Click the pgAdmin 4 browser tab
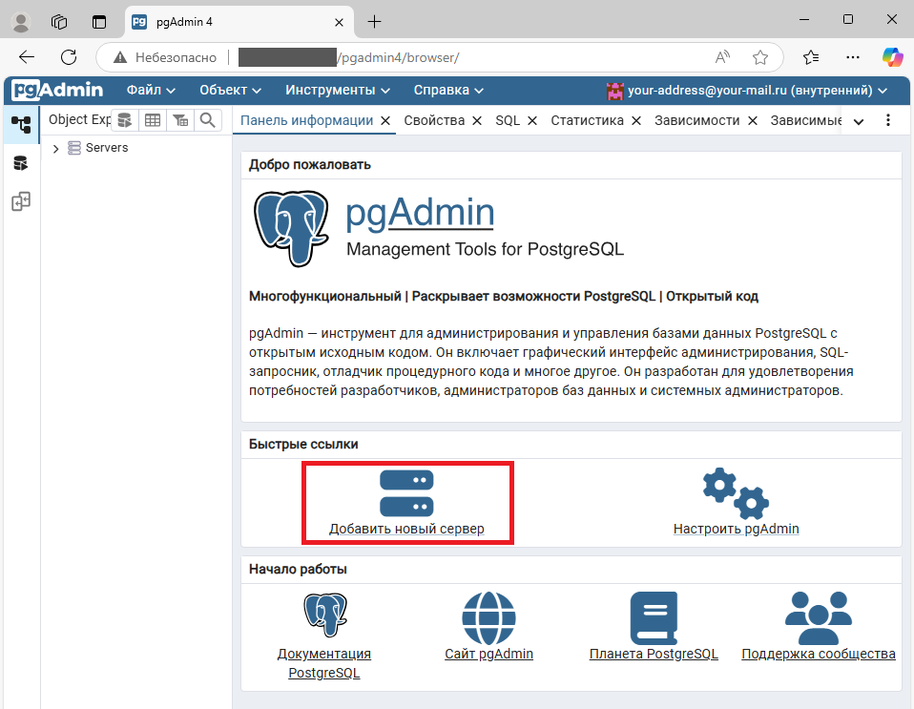The image size is (914, 709). (239, 22)
